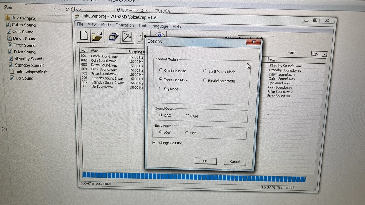This screenshot has width=365, height=205.
Task: Set Busy Mode to High
Action: [187, 132]
